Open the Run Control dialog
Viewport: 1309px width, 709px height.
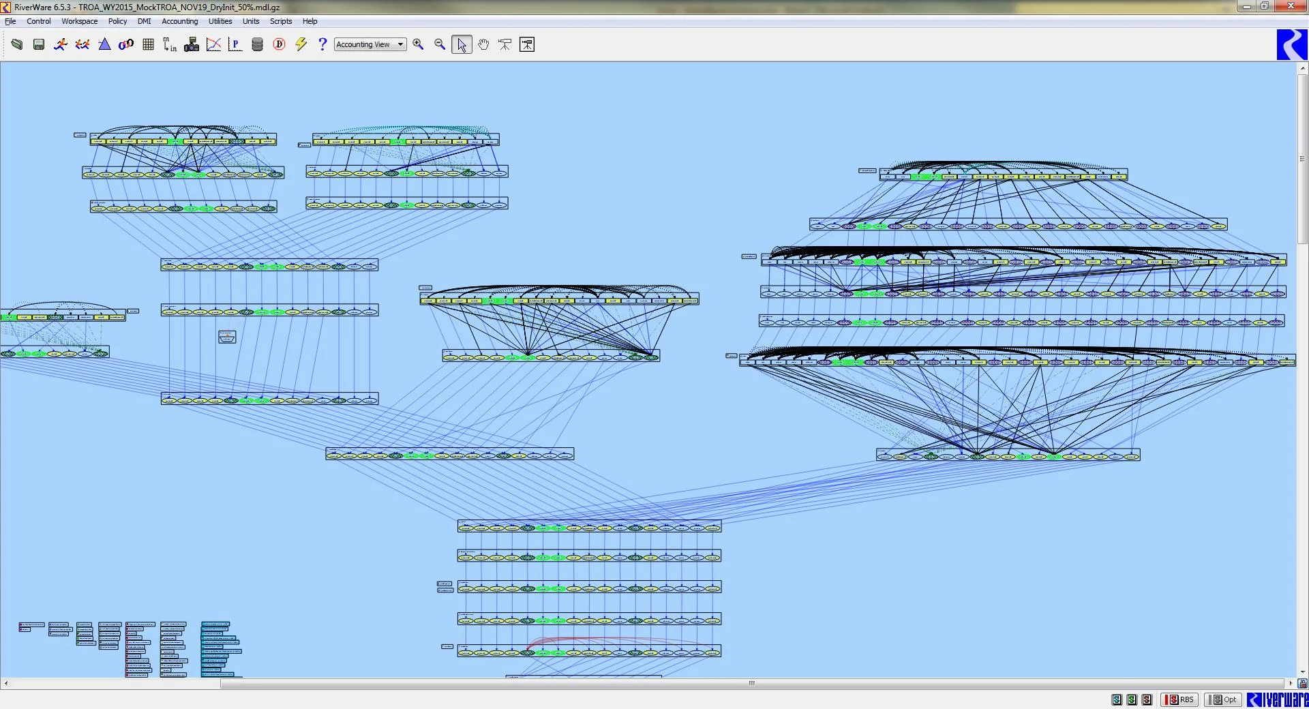coord(61,44)
